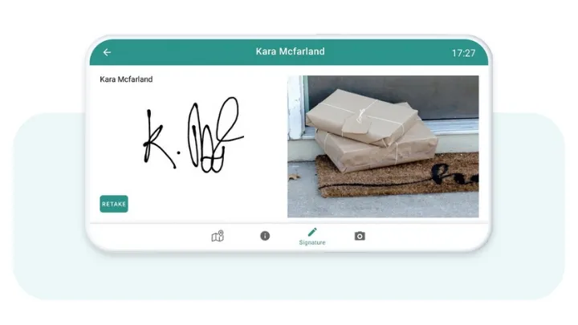
Task: Select the Kara Mcfarland name above signature
Action: [x=126, y=79]
